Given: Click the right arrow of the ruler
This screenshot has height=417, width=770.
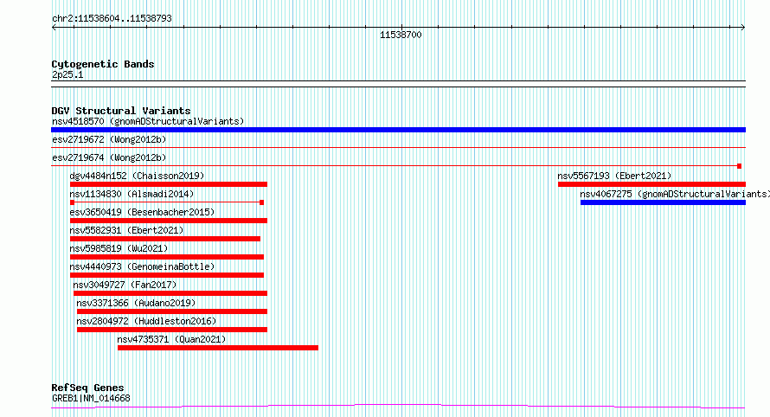Looking at the screenshot, I should coord(743,28).
